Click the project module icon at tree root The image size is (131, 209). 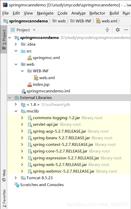pyautogui.click(x=17, y=38)
